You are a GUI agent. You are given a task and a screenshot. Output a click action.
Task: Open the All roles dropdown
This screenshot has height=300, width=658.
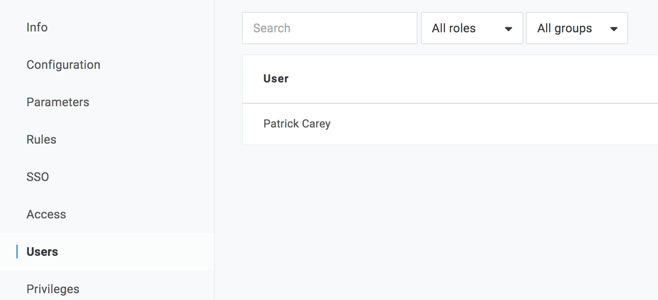click(472, 28)
